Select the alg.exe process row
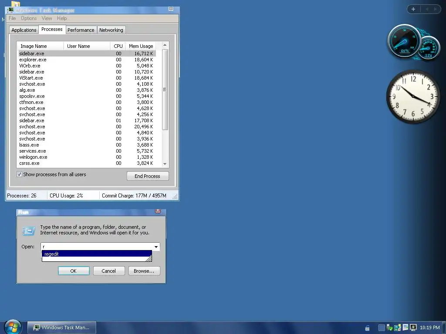The height and width of the screenshot is (334, 446). click(x=87, y=90)
